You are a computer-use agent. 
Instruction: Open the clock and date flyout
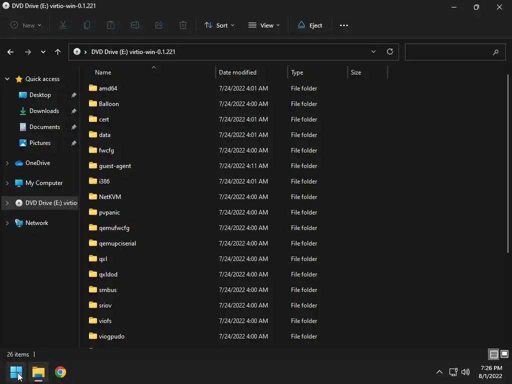pos(490,372)
